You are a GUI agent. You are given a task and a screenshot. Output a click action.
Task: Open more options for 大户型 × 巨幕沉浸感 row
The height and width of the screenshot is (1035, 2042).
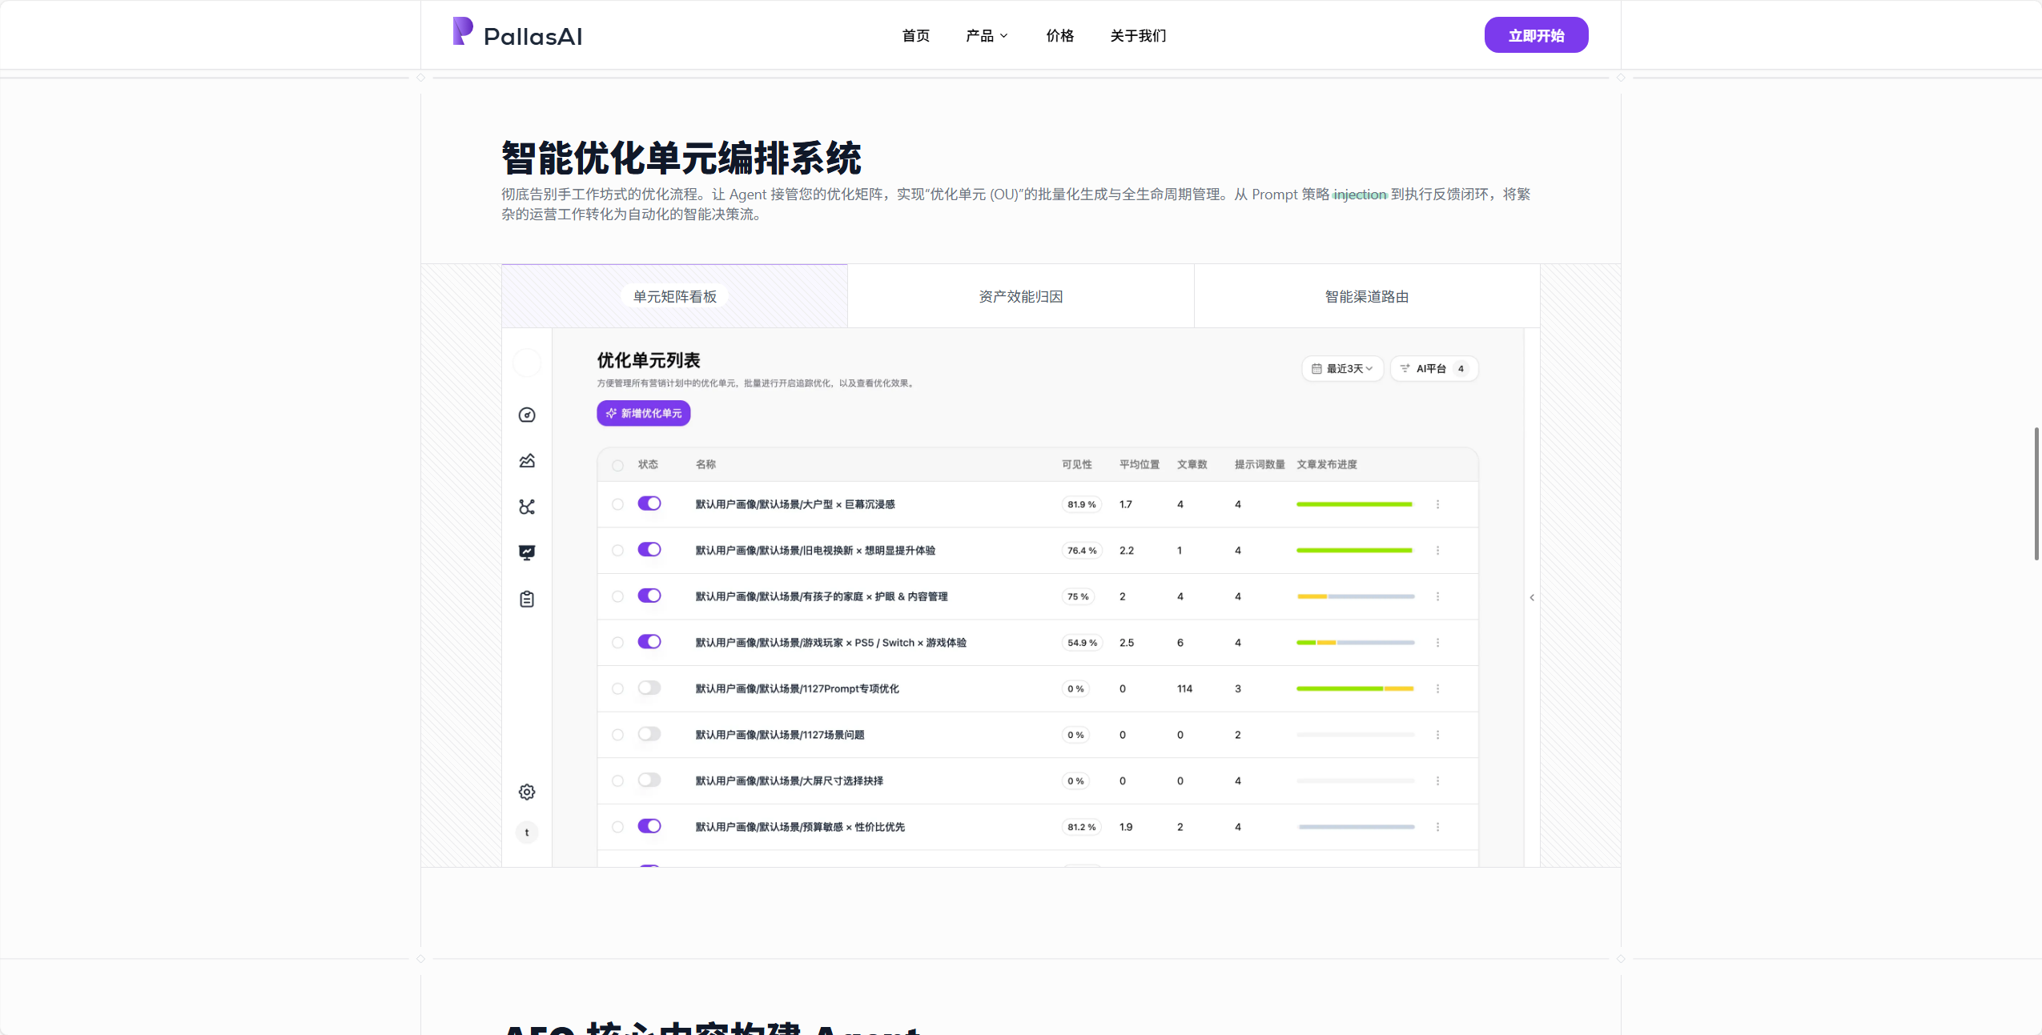point(1437,504)
